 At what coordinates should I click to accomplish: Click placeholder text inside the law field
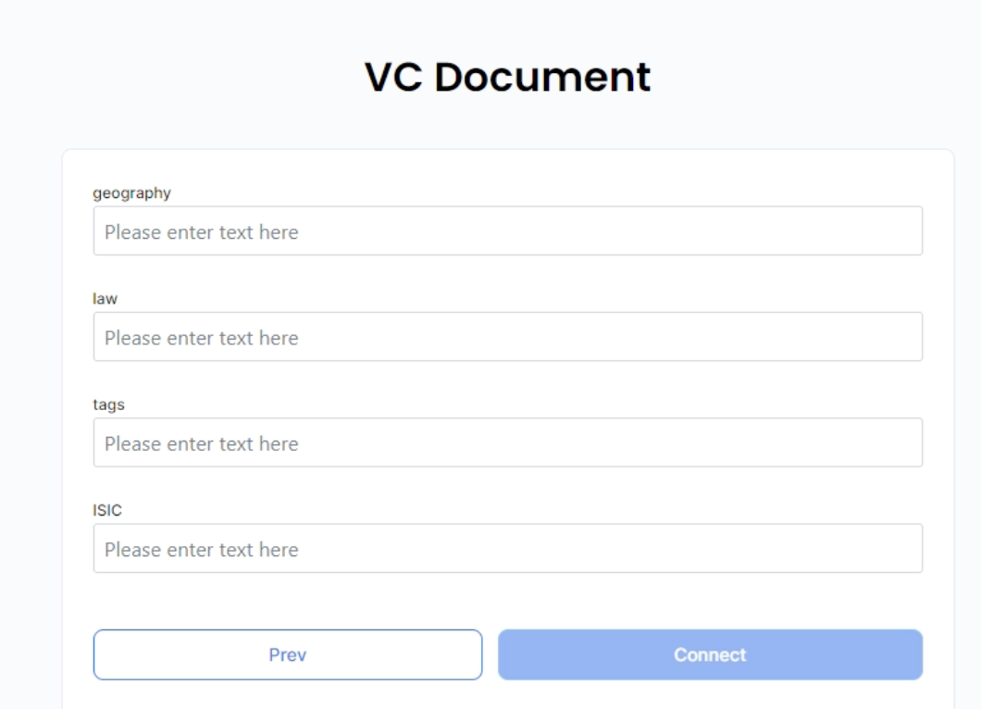[x=201, y=338]
